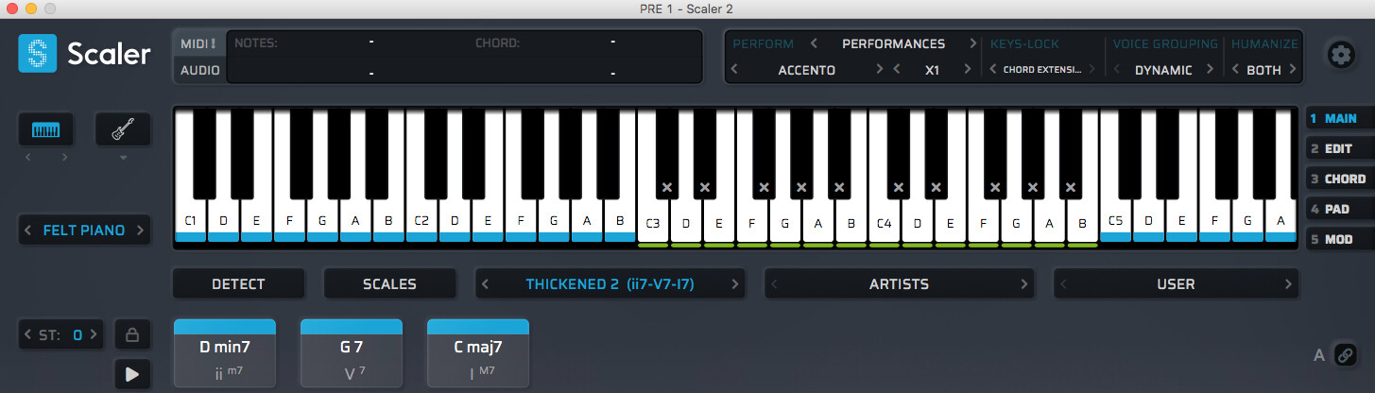1375x393 pixels.
Task: Select the guitar view icon
Action: tap(122, 130)
